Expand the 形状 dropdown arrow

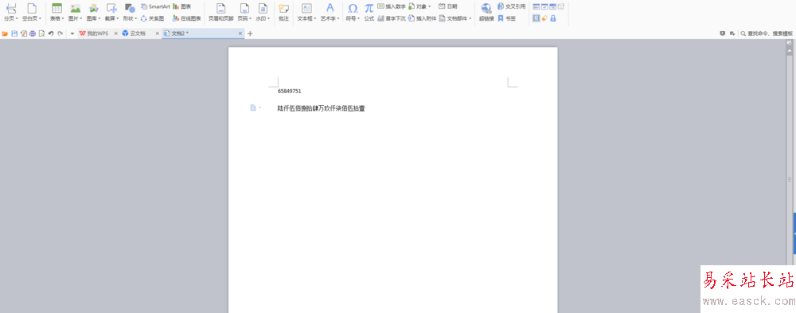click(x=135, y=19)
